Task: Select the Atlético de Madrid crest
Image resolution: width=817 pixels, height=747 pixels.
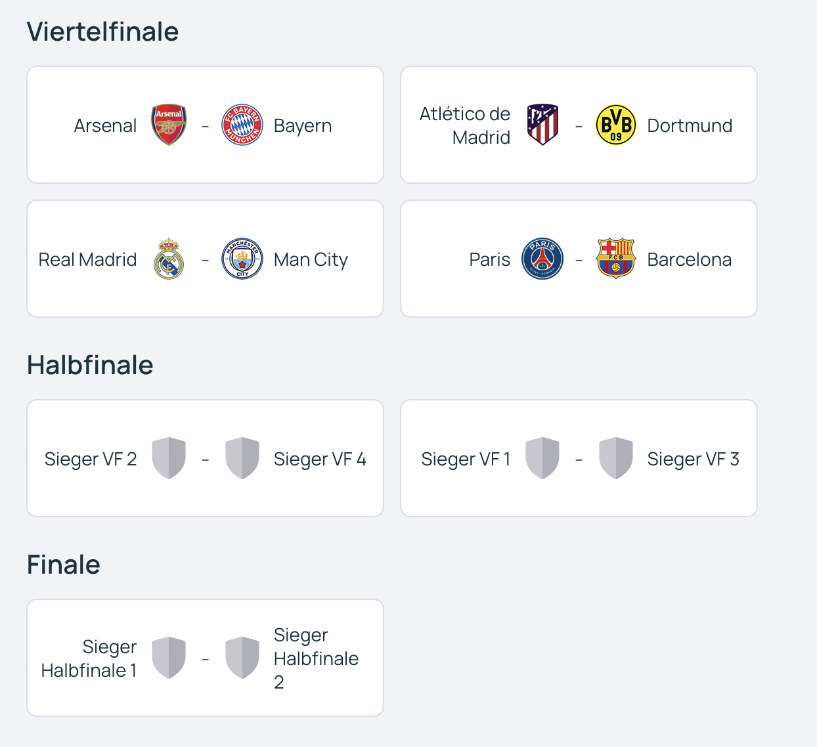Action: coord(542,125)
